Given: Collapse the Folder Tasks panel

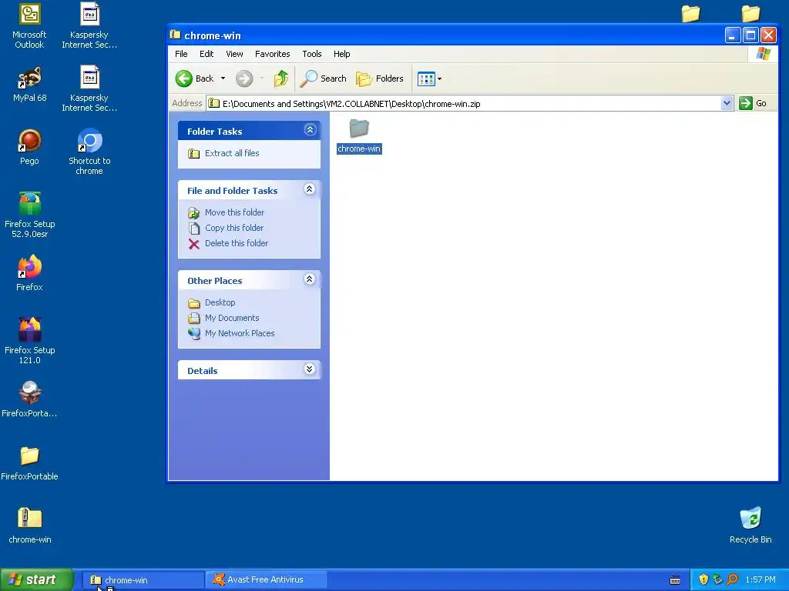Looking at the screenshot, I should point(310,130).
